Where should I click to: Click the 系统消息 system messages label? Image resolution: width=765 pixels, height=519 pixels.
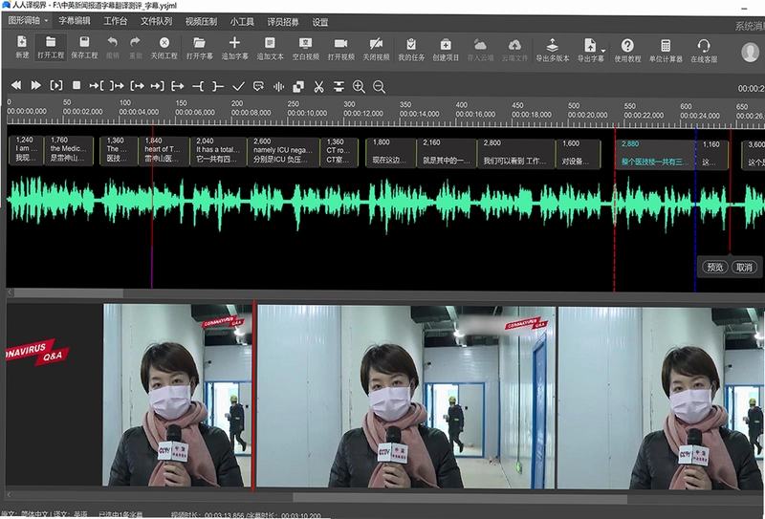click(750, 27)
